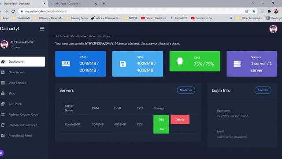Open the Sweden - Epix bookmark
Screen dimensions: 282x159
click(x=202, y=18)
